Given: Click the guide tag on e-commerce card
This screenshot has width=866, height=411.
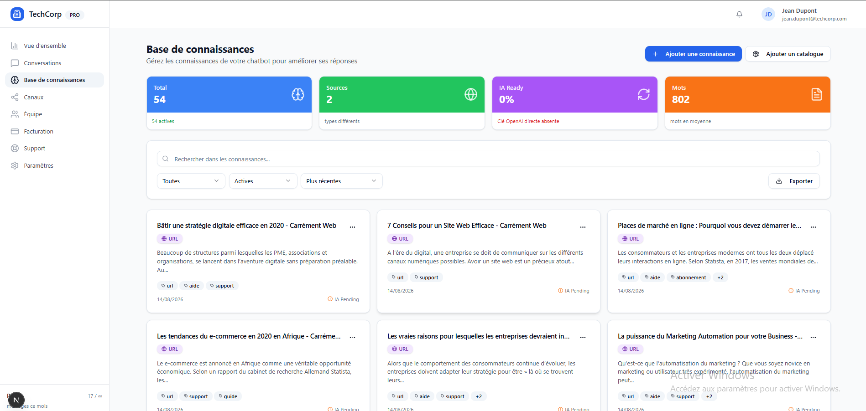Looking at the screenshot, I should pos(228,396).
